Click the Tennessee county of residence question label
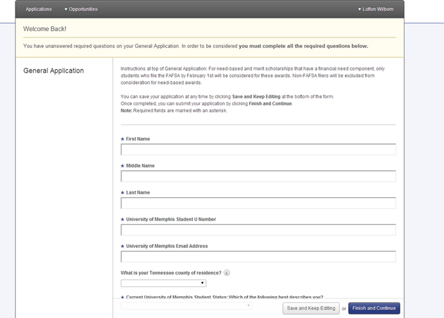The image size is (444, 318). 172,273
